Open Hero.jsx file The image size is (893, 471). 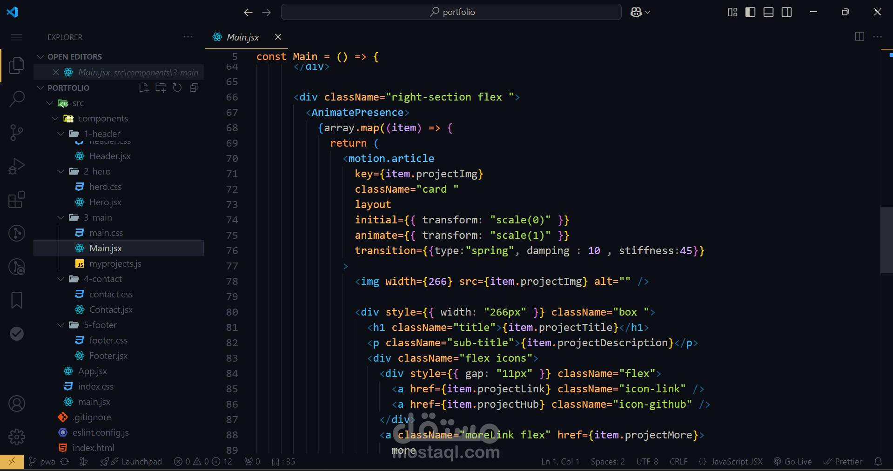[105, 202]
